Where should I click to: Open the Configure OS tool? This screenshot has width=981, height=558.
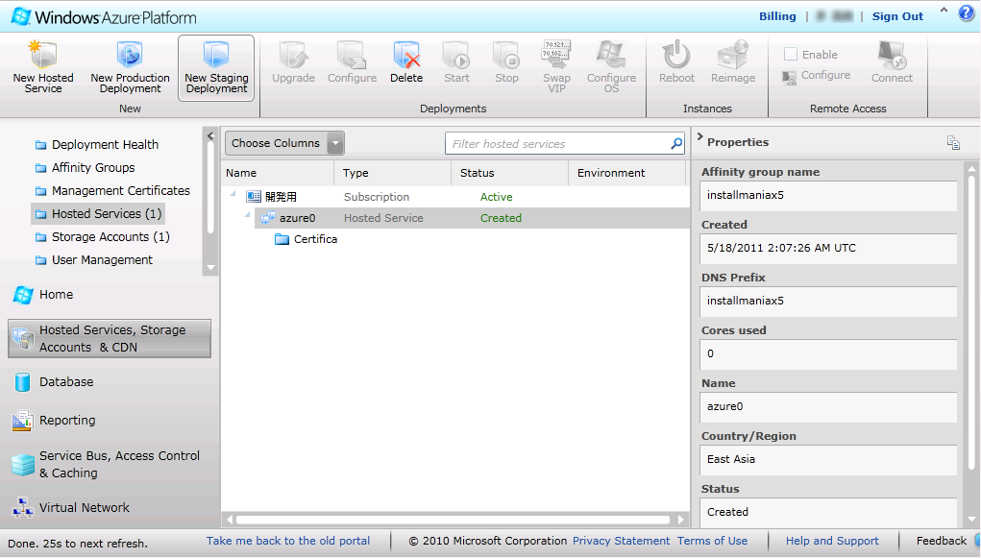(611, 67)
